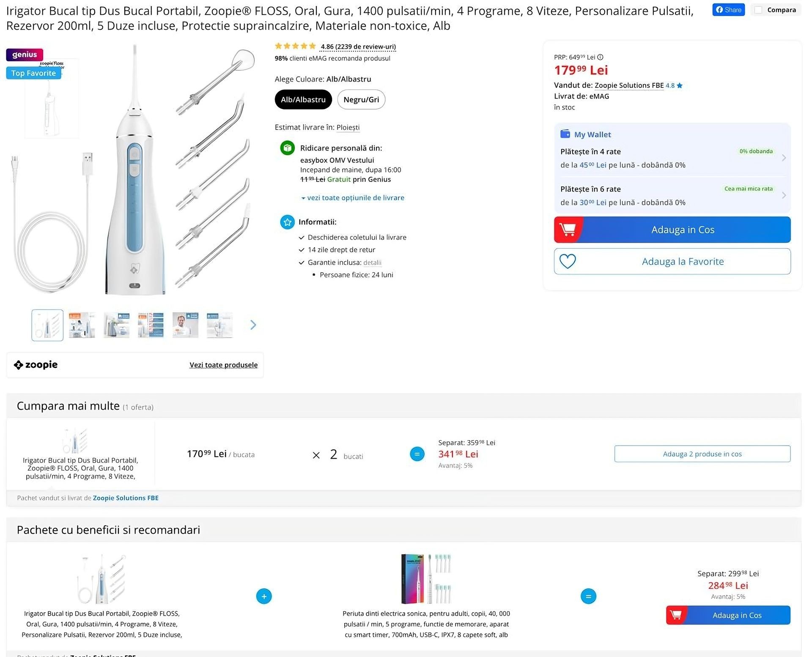This screenshot has height=657, width=812.
Task: Open the Plateste in 4 rate chevron
Action: point(784,158)
